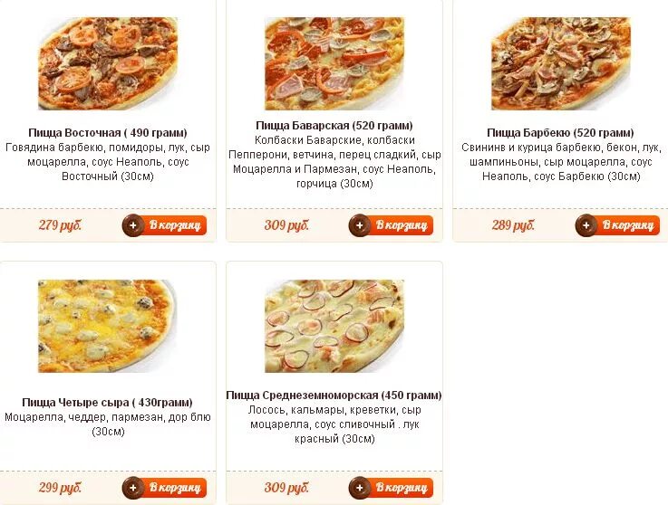
Task: Click the plus icon for Пицца Восточная
Action: click(x=133, y=225)
